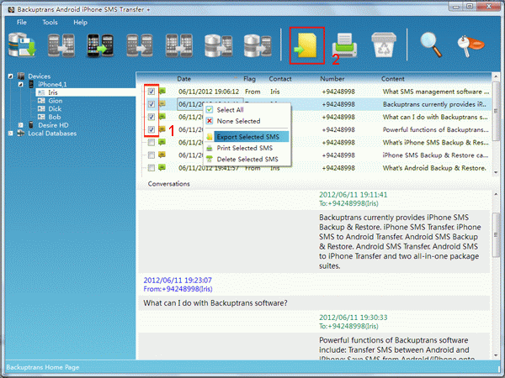Image resolution: width=505 pixels, height=378 pixels.
Task: Uncheck the checkbox for 'Backuptrans currently provides' message
Action: click(151, 104)
